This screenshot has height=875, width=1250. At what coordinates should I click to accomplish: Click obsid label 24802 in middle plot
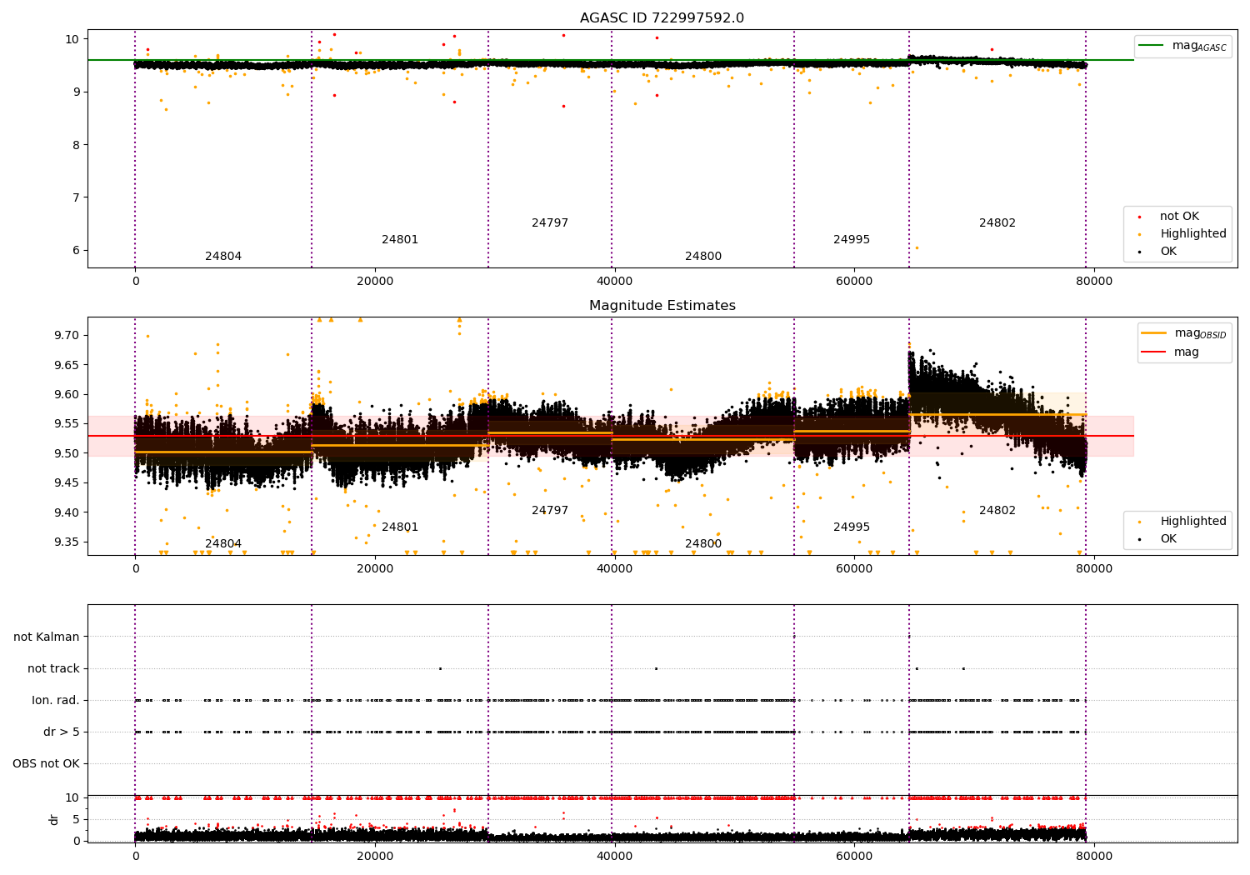[x=997, y=511]
